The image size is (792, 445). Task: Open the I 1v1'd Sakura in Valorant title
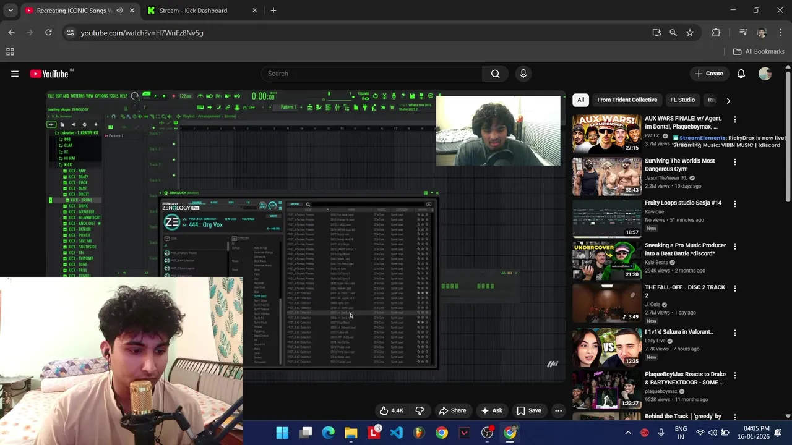pos(679,332)
